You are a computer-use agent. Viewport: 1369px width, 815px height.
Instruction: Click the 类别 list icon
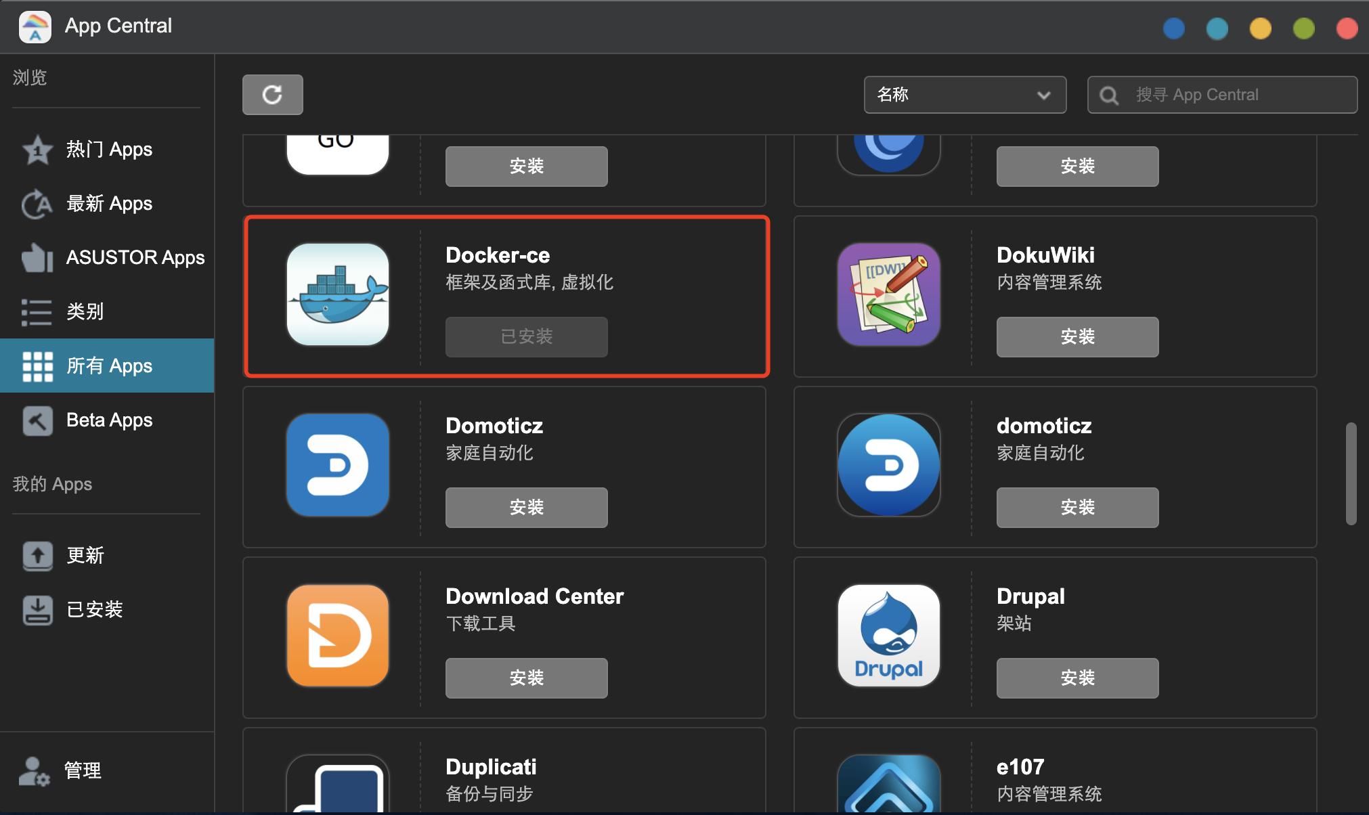click(x=37, y=311)
